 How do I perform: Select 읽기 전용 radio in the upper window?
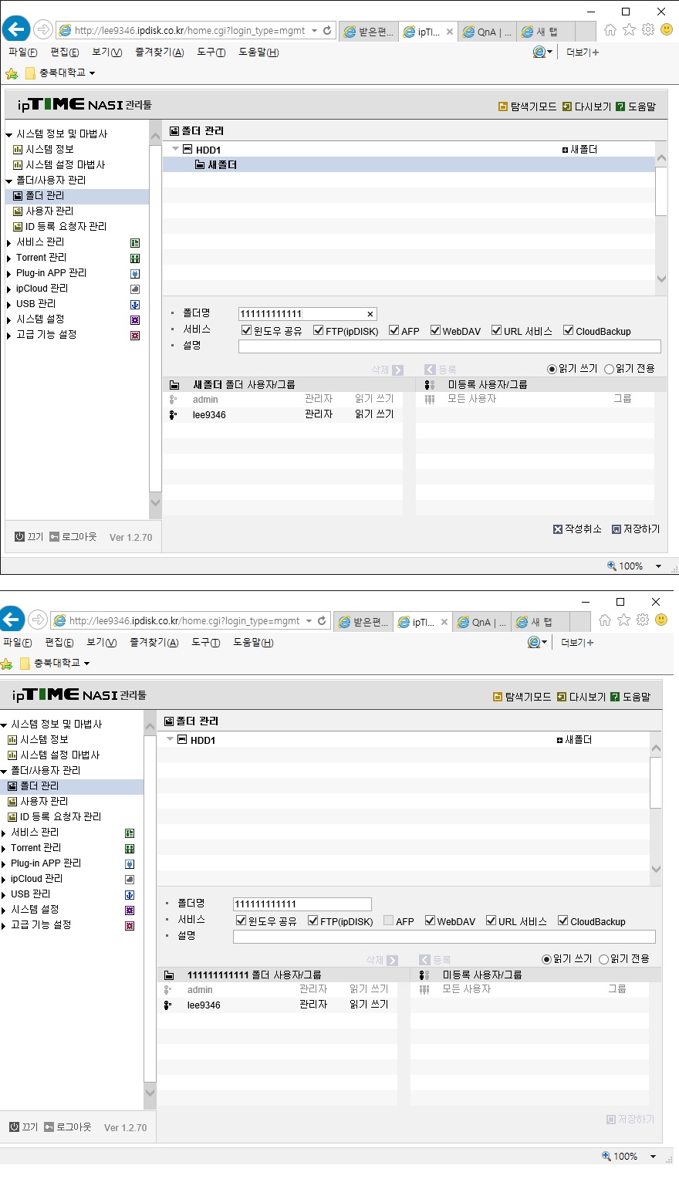click(x=609, y=369)
